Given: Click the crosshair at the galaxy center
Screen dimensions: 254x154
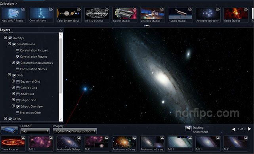Looking at the screenshot, I should coord(153,73).
